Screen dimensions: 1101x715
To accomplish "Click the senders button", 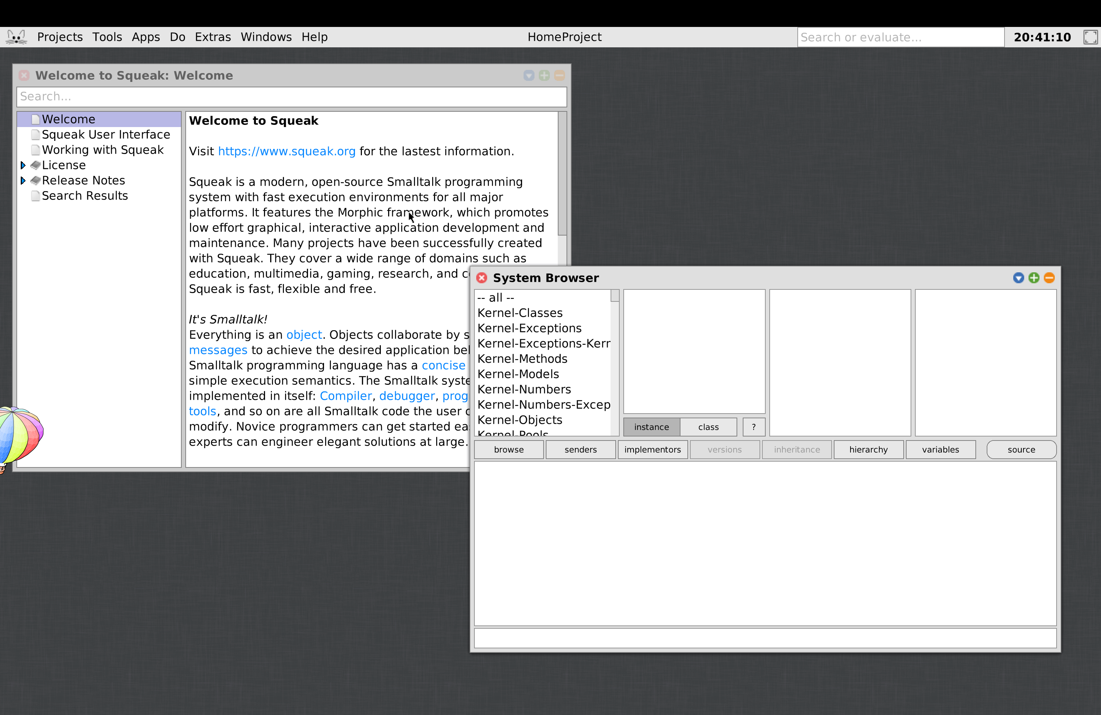I will (581, 450).
